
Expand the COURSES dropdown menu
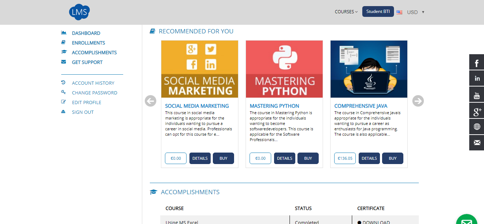coord(346,12)
